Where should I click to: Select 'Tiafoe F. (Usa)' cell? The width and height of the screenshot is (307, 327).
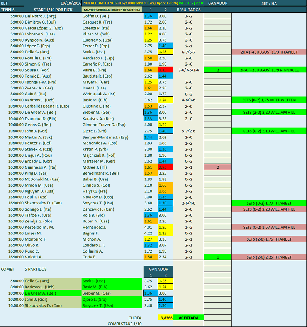pos(38,215)
